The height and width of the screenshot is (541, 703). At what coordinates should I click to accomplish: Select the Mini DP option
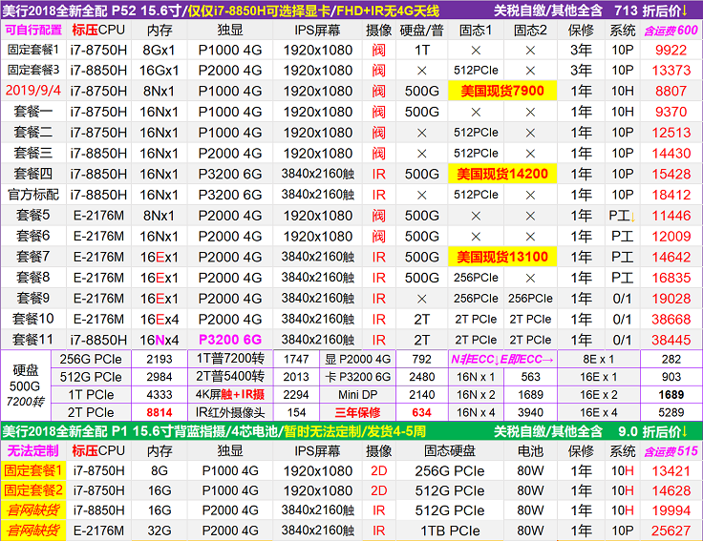tap(358, 395)
